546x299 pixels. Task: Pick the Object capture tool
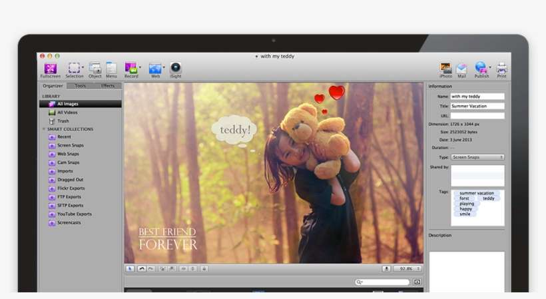pyautogui.click(x=95, y=71)
